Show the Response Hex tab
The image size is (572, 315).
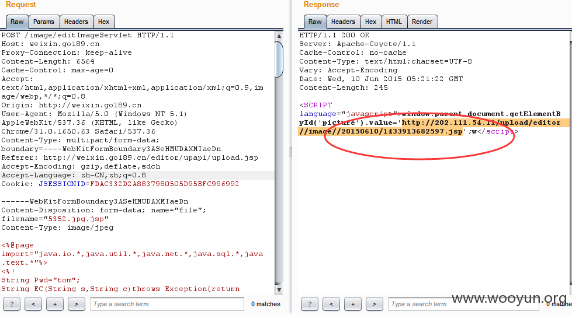370,22
